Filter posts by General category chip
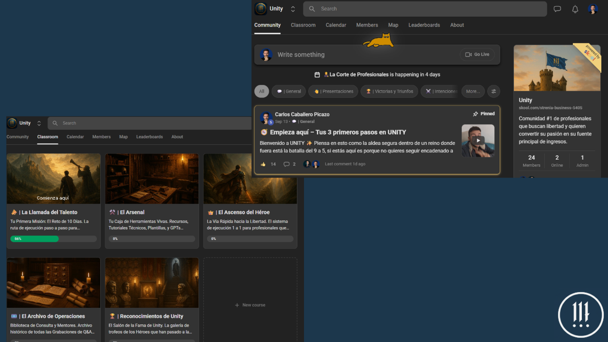Image resolution: width=608 pixels, height=342 pixels. (289, 91)
